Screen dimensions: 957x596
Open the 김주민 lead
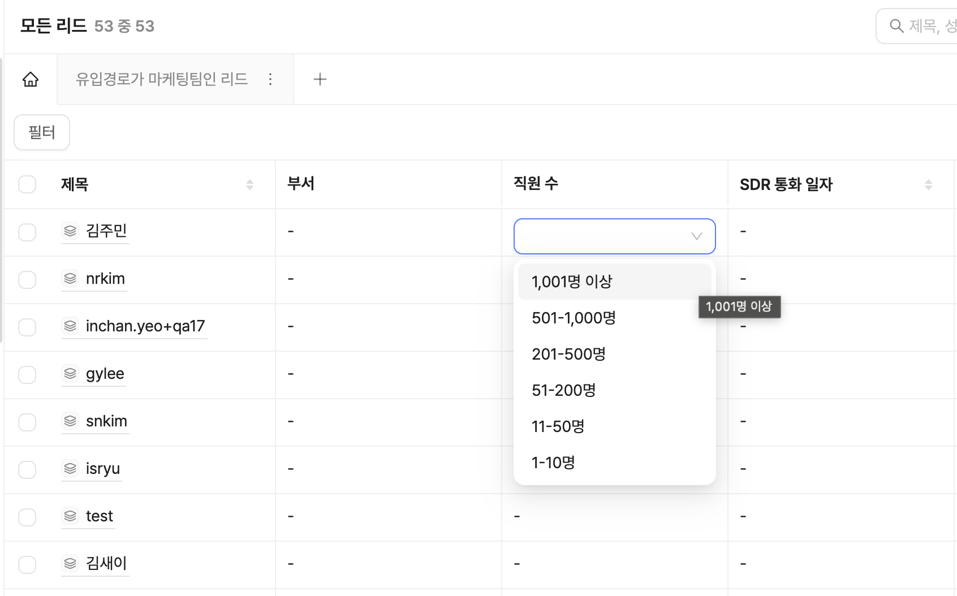(106, 231)
